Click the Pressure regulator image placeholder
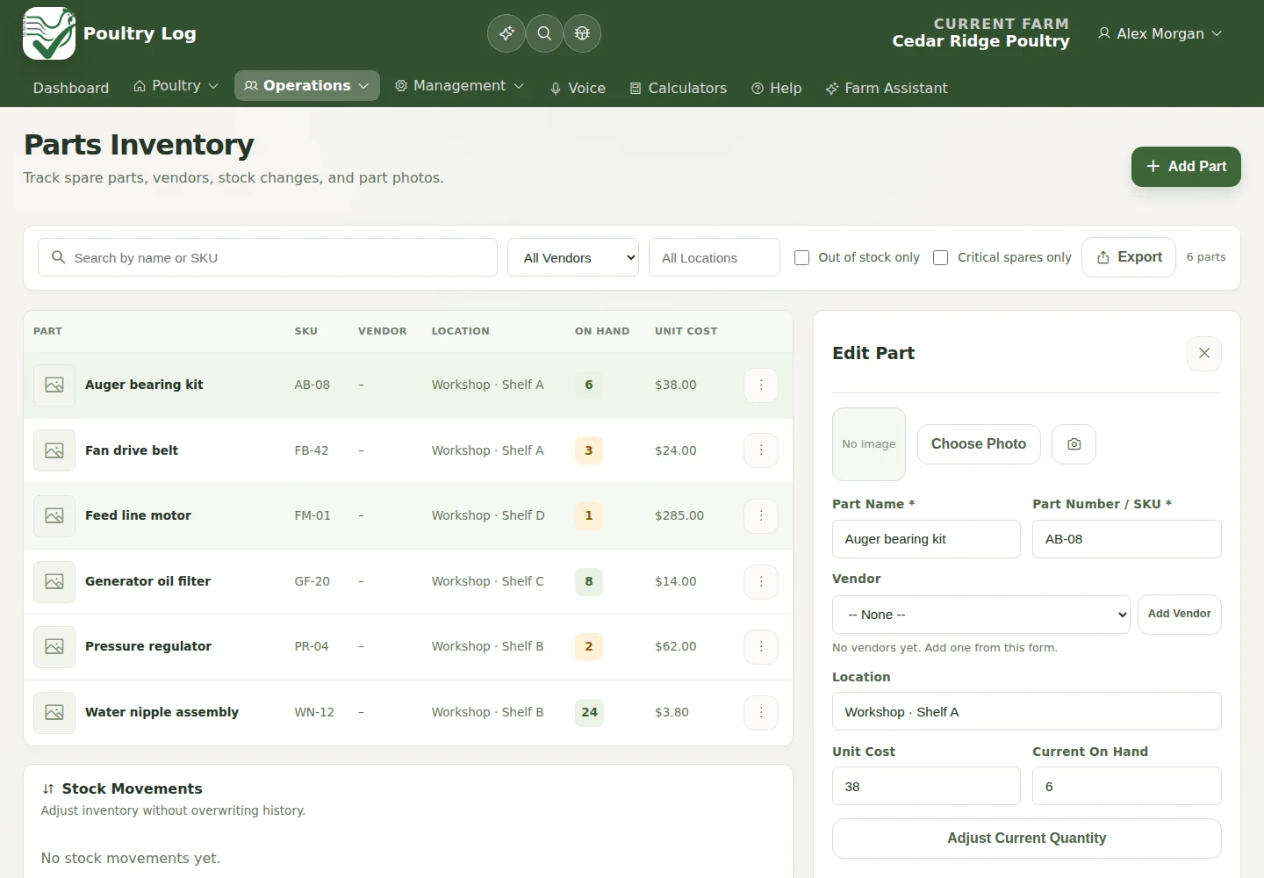The height and width of the screenshot is (878, 1264). (x=54, y=646)
